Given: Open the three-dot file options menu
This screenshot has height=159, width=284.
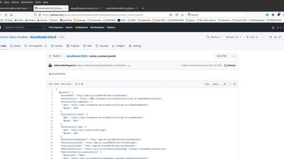Looking at the screenshot, I should [234, 56].
